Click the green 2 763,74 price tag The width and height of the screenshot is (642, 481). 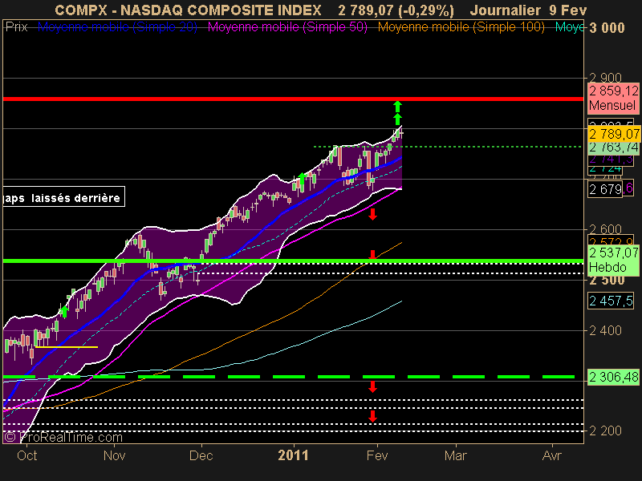(x=613, y=147)
